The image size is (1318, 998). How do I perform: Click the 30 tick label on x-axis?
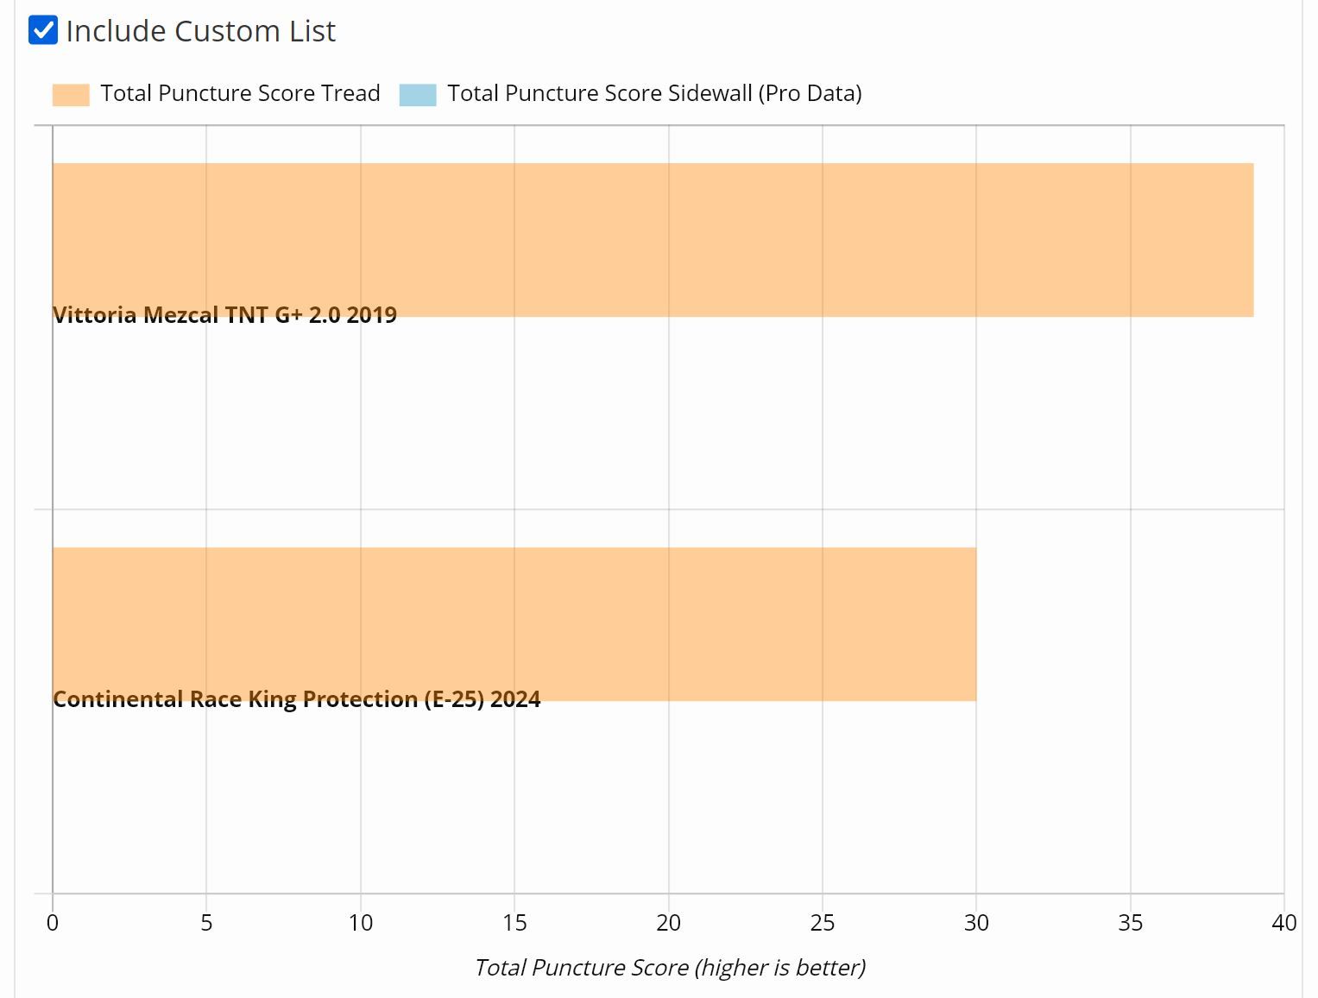coord(976,923)
